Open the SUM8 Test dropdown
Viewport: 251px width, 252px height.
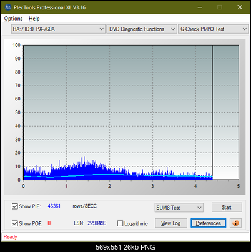[x=179, y=208]
